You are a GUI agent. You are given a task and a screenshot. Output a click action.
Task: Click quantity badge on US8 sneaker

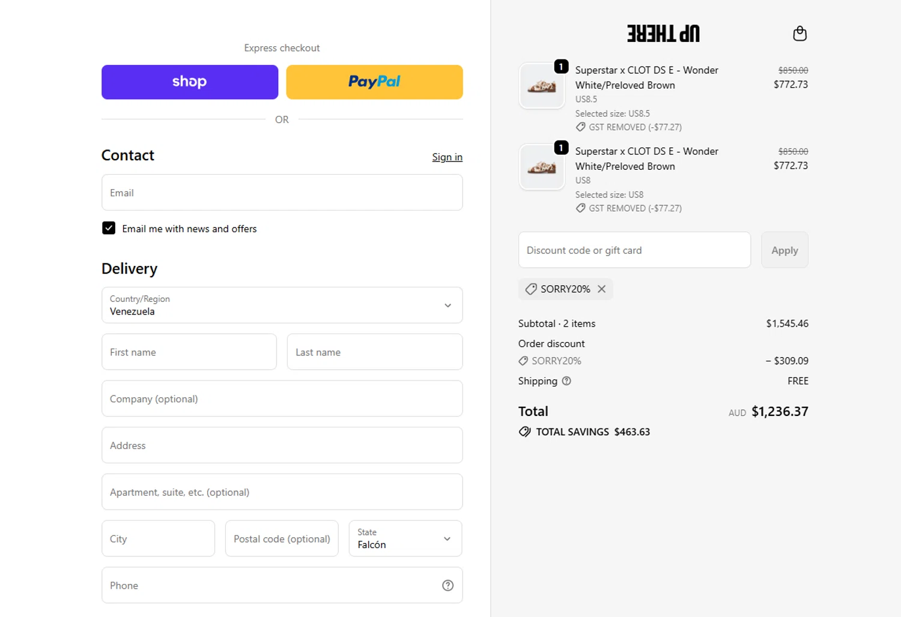click(561, 148)
